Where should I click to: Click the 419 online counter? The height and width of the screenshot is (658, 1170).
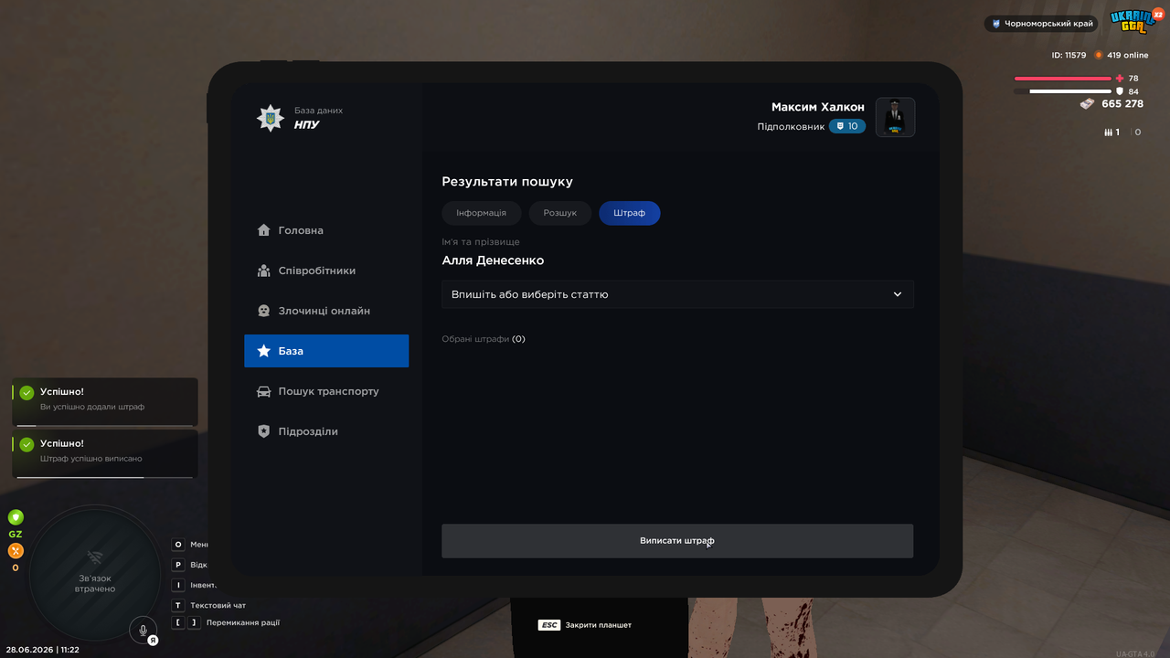1127,55
